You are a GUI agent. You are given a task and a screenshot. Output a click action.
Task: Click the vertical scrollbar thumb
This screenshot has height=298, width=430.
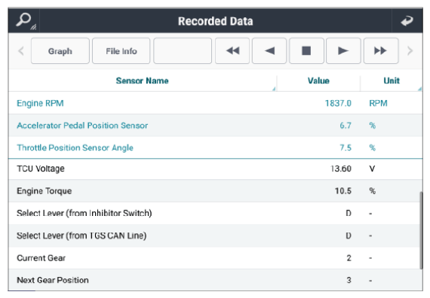(421, 230)
